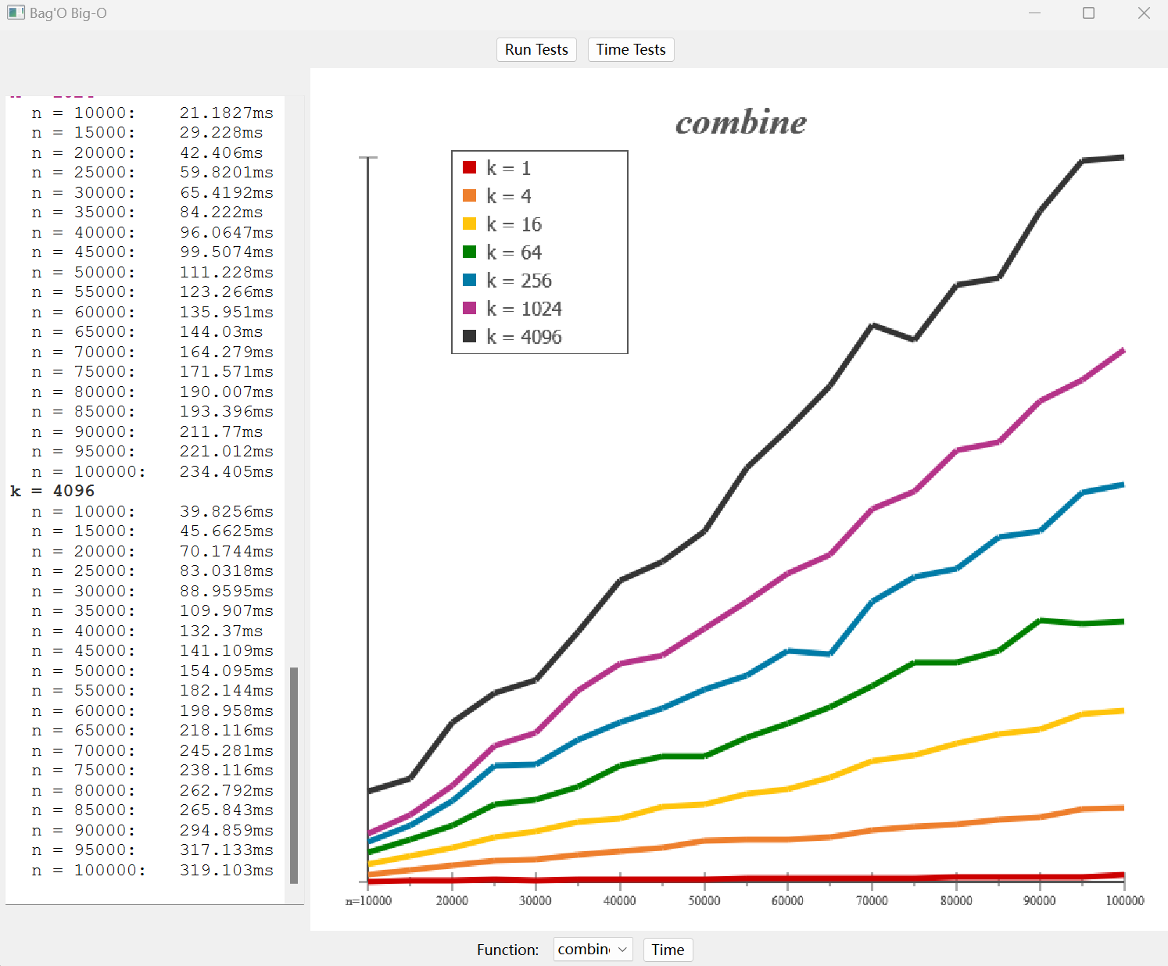Click the Run Tests button
1168x966 pixels.
pos(536,49)
